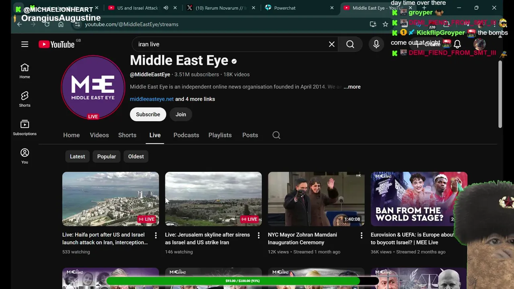Open the channel Posts tab

point(250,135)
